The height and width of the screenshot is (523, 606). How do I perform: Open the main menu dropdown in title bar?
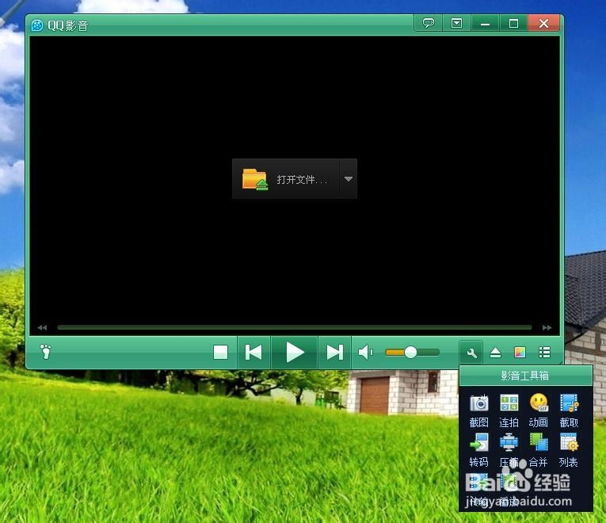point(456,24)
